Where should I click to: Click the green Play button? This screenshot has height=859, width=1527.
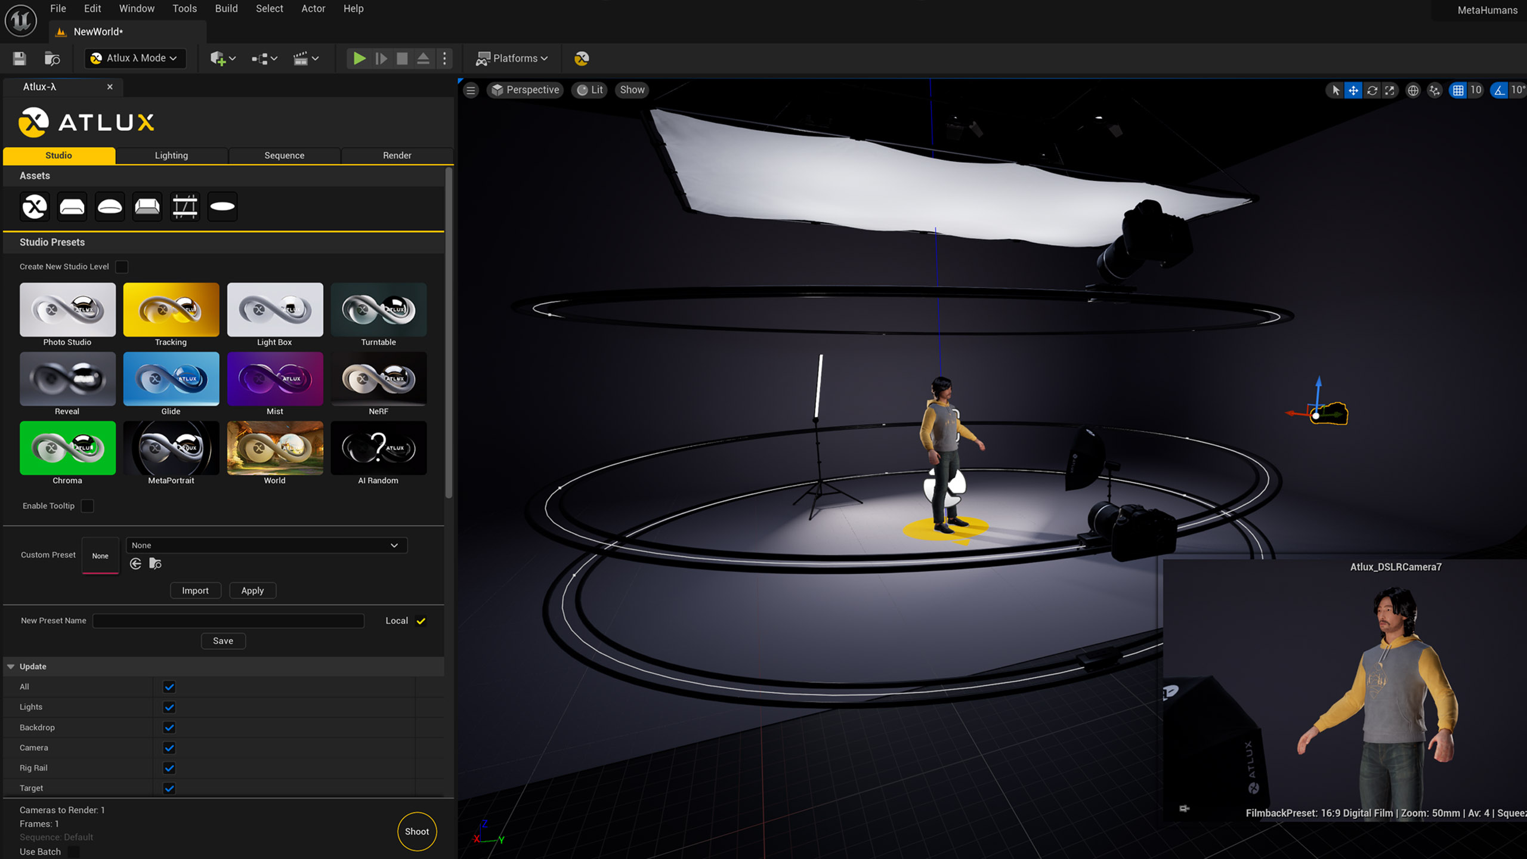[359, 58]
